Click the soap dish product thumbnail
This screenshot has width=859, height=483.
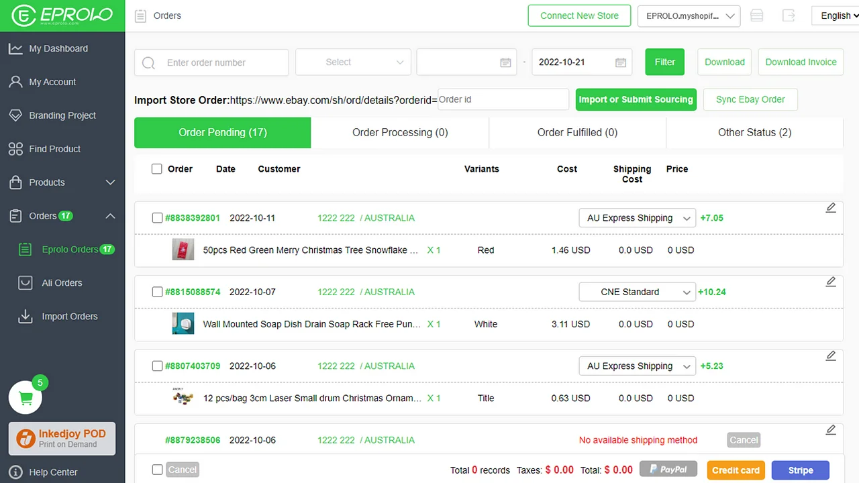tap(183, 324)
